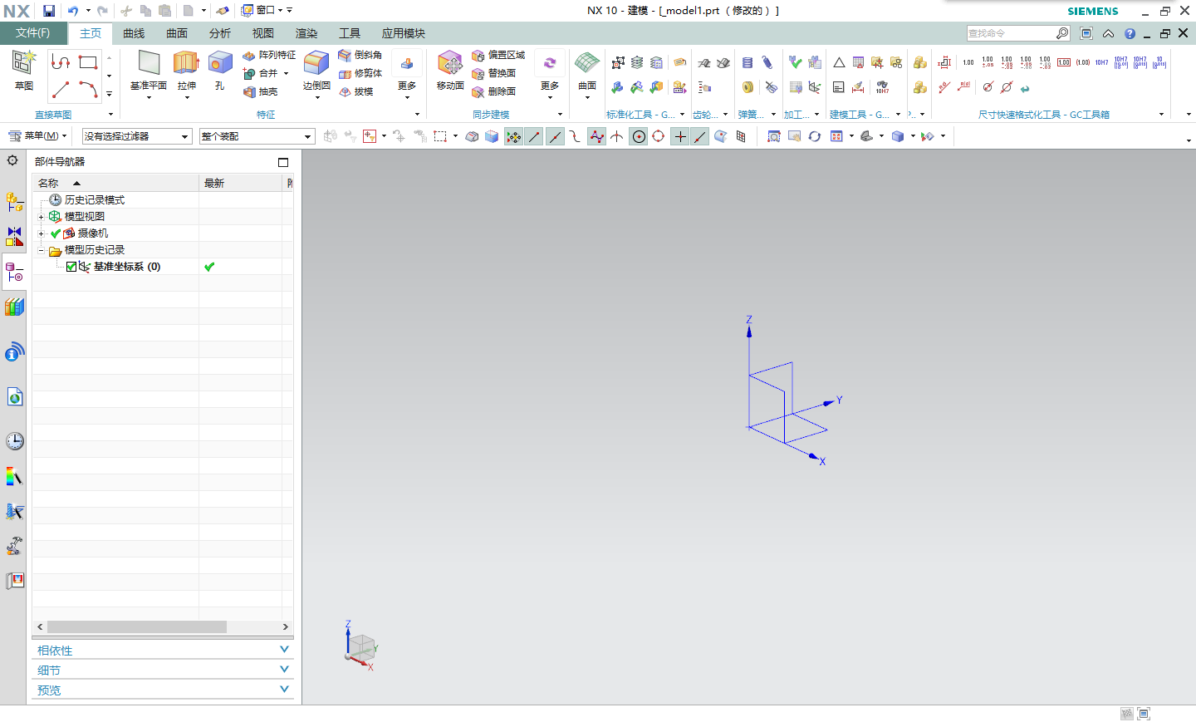Apply 倒斜角 chamfer
Viewport: 1196px width, 722px height.
click(x=360, y=55)
